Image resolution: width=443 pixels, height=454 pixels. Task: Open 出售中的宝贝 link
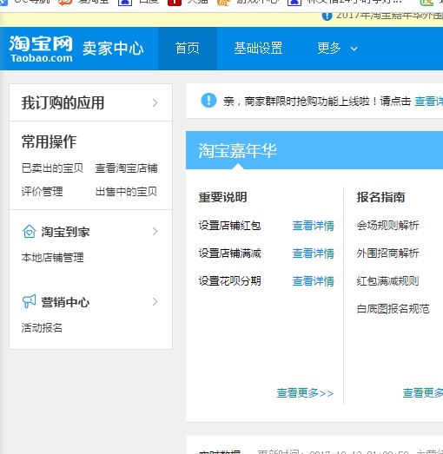tap(126, 191)
